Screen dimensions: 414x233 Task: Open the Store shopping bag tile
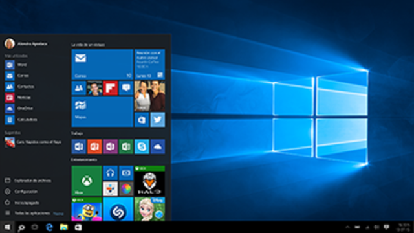click(x=142, y=120)
